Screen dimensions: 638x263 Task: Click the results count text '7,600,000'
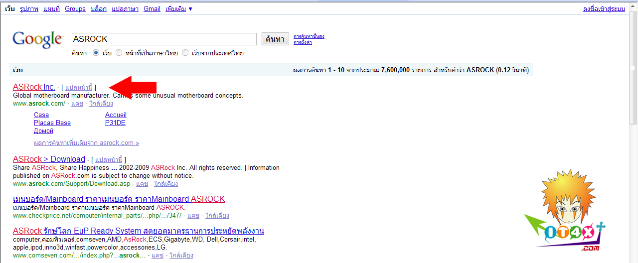pos(395,70)
